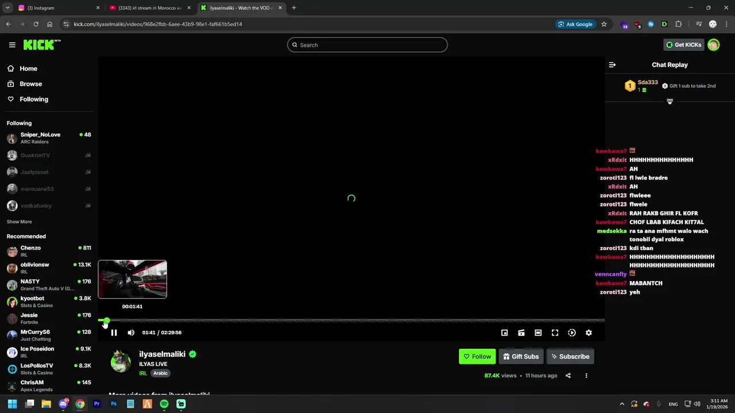Open the player settings gear

click(x=589, y=333)
